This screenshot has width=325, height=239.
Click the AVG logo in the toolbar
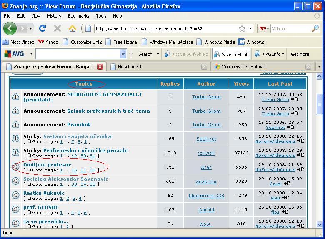14,54
